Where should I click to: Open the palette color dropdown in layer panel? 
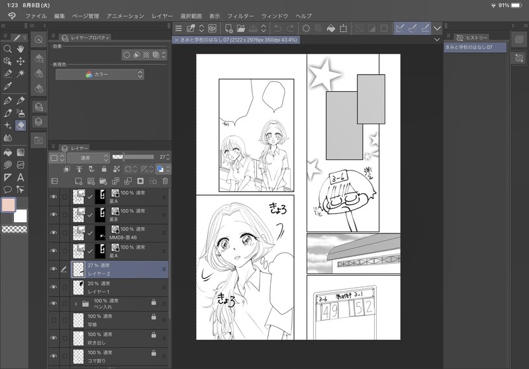point(164,169)
